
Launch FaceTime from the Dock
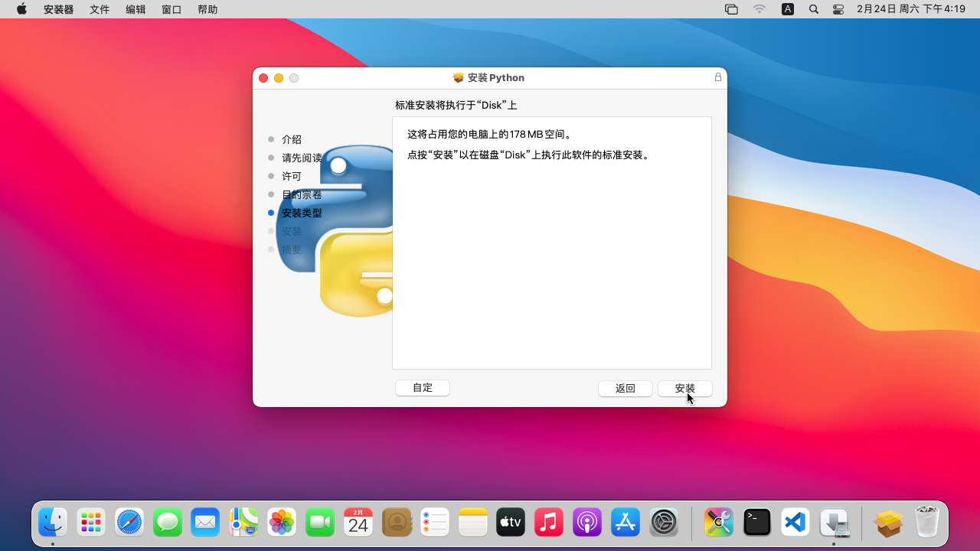pyautogui.click(x=320, y=523)
